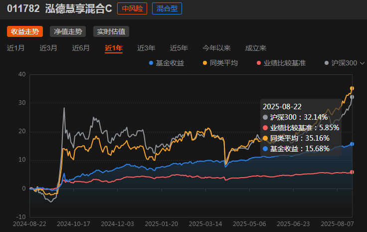The width and height of the screenshot is (367, 232).
Task: Select the 近6月 time range
Action: pyautogui.click(x=81, y=48)
